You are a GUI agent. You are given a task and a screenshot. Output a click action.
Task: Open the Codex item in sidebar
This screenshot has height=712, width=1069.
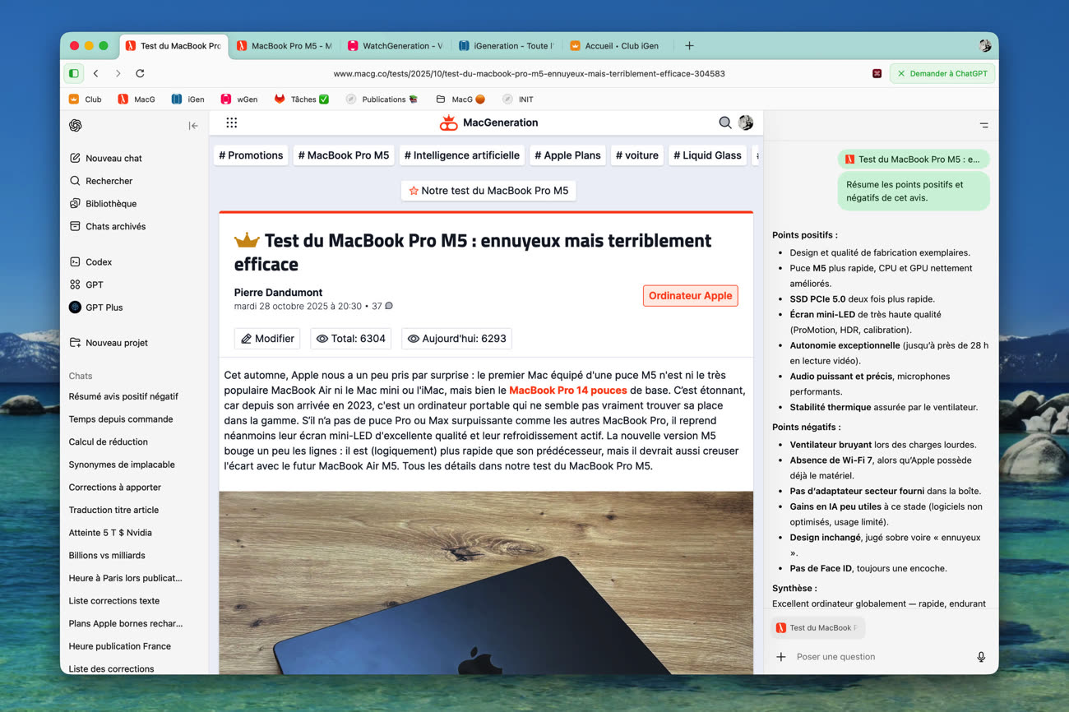point(99,262)
